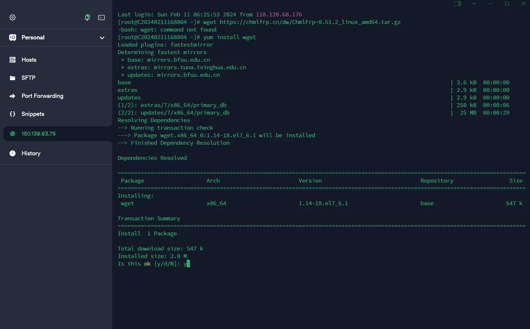
Task: Click the History clock icon
Action: pos(13,153)
